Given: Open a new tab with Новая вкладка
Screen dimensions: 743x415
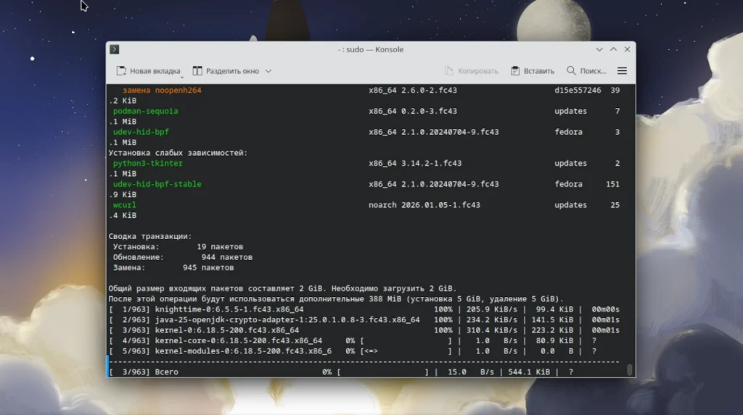Looking at the screenshot, I should (x=148, y=71).
